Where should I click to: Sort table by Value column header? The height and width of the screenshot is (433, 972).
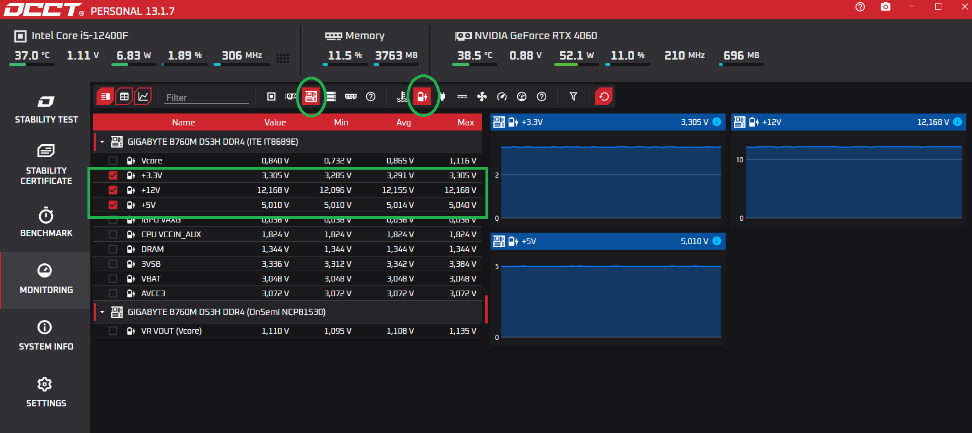(275, 123)
